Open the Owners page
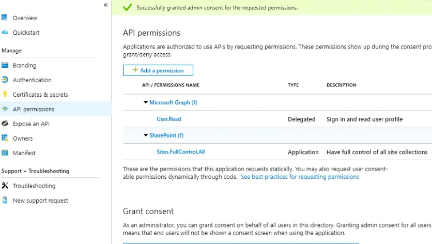The height and width of the screenshot is (244, 432). click(23, 139)
